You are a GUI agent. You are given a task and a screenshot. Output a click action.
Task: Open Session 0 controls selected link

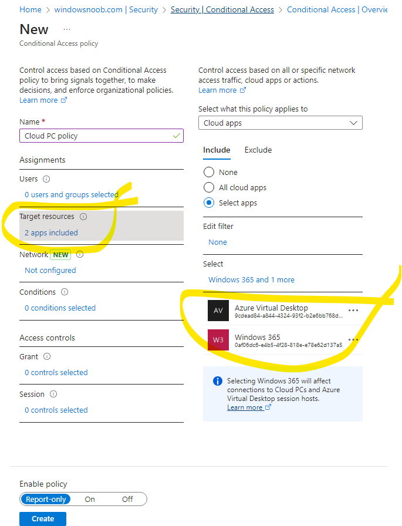click(x=56, y=410)
